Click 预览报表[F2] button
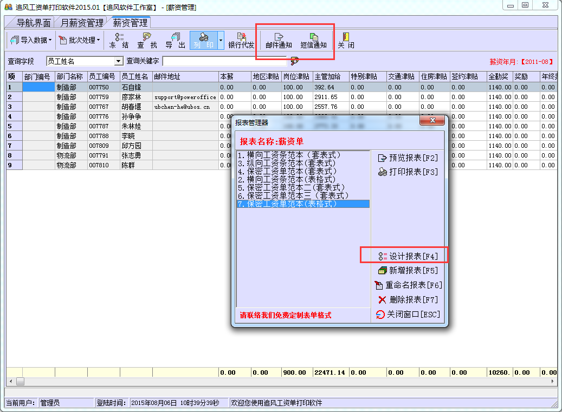The width and height of the screenshot is (562, 412). click(407, 158)
